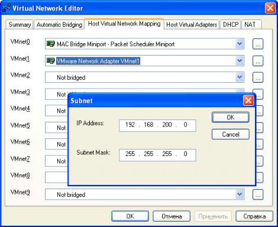Click the IP Address octet 168
The image size is (278, 227).
[148, 125]
